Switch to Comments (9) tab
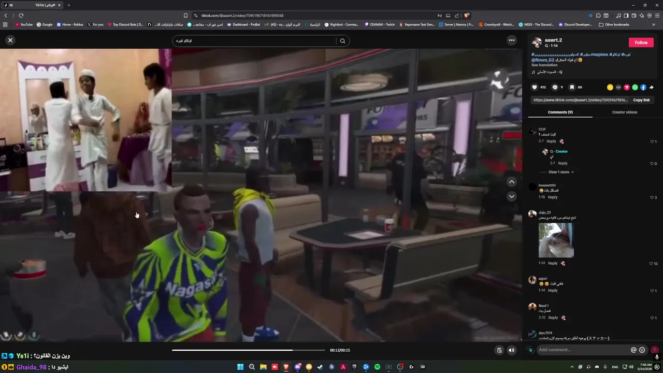The image size is (663, 373). tap(560, 112)
